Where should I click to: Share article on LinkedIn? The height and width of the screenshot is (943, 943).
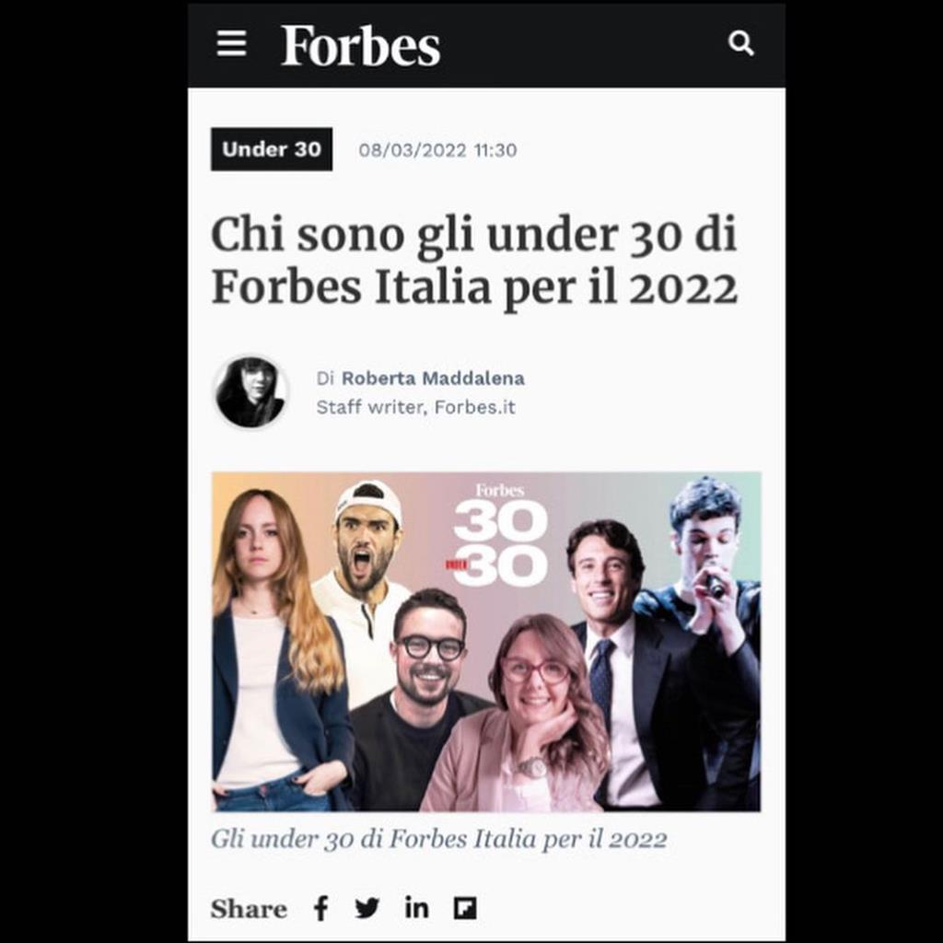point(417,908)
